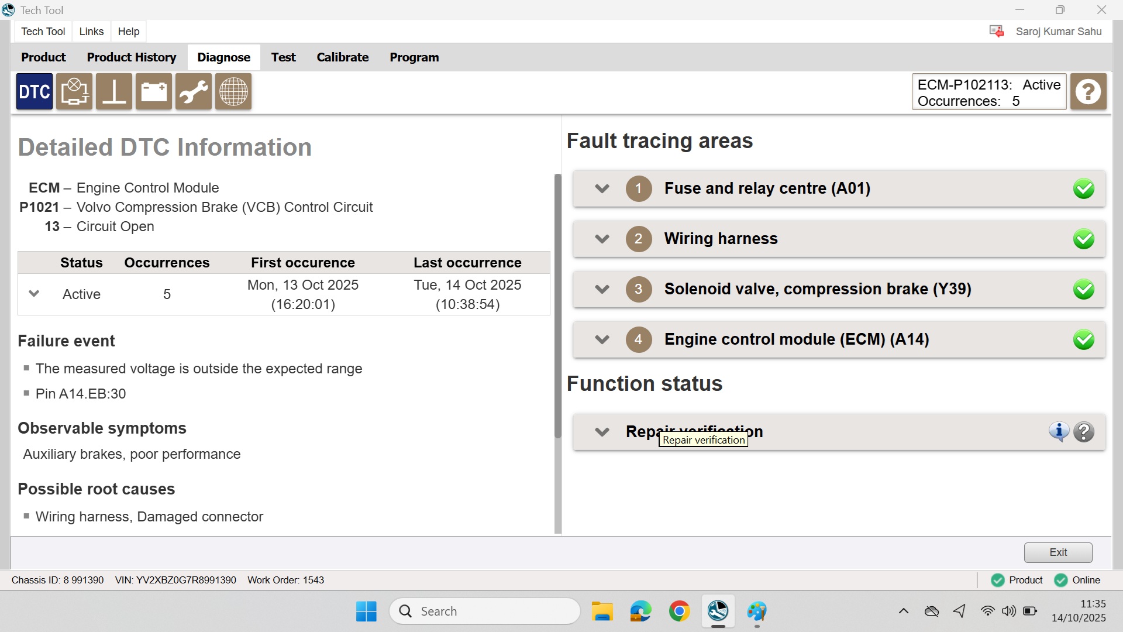Expand the Solenoid valve compression brake section
This screenshot has height=632, width=1123.
coord(602,289)
